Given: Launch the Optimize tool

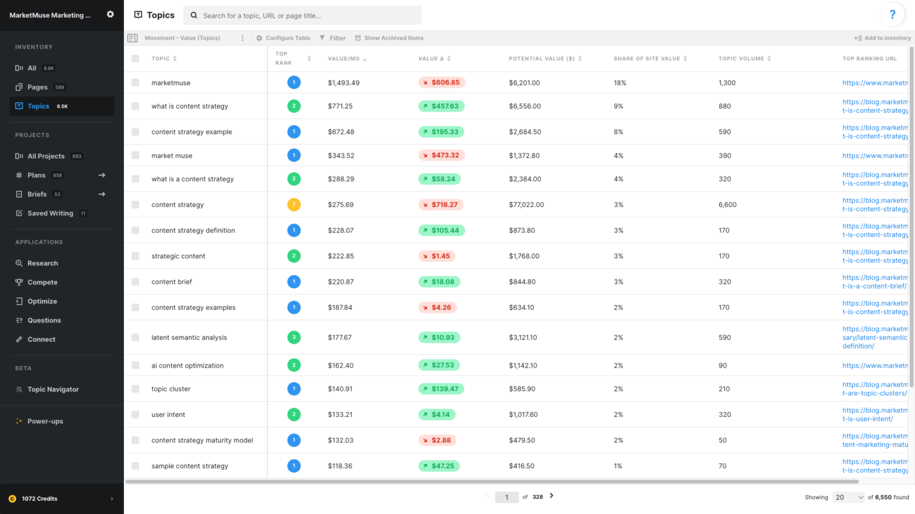Looking at the screenshot, I should [x=42, y=301].
